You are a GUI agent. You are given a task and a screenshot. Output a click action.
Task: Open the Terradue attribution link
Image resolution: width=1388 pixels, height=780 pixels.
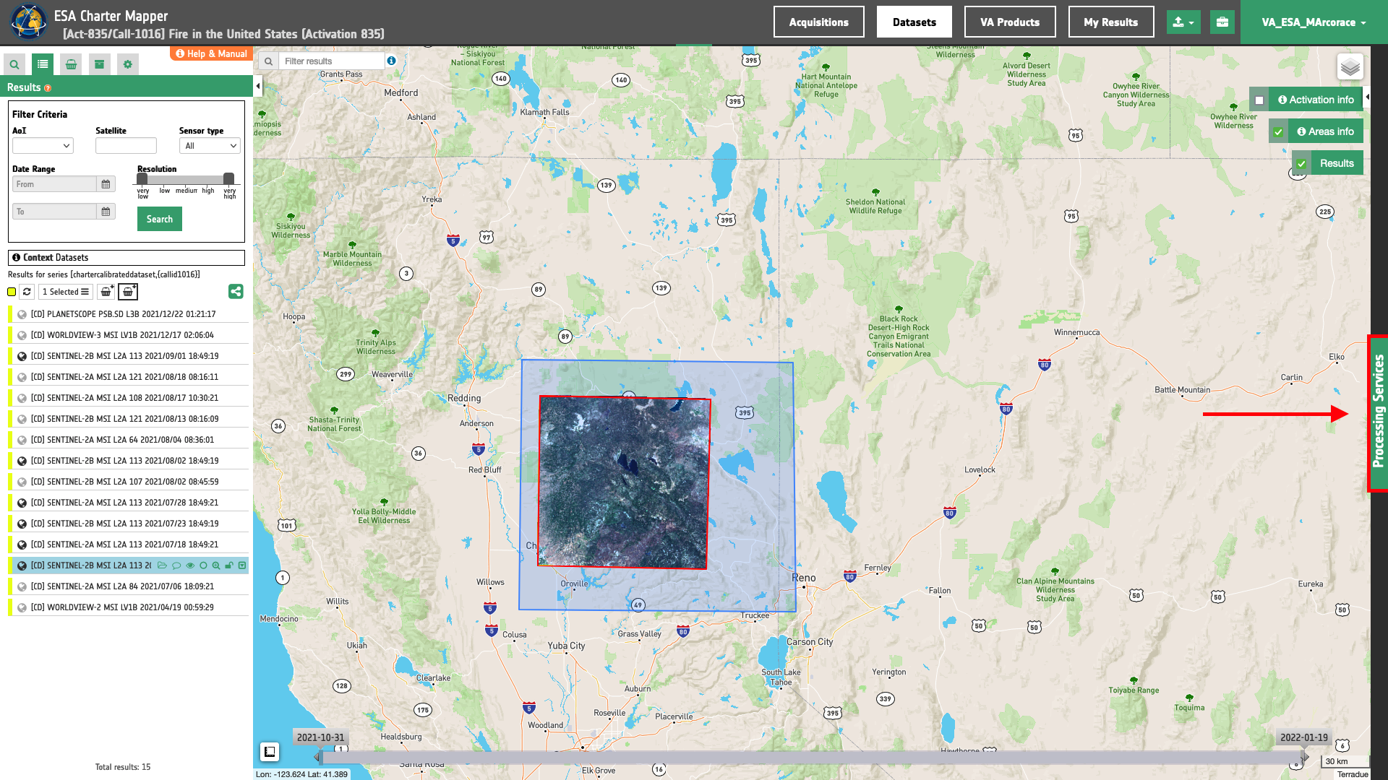coord(1353,774)
